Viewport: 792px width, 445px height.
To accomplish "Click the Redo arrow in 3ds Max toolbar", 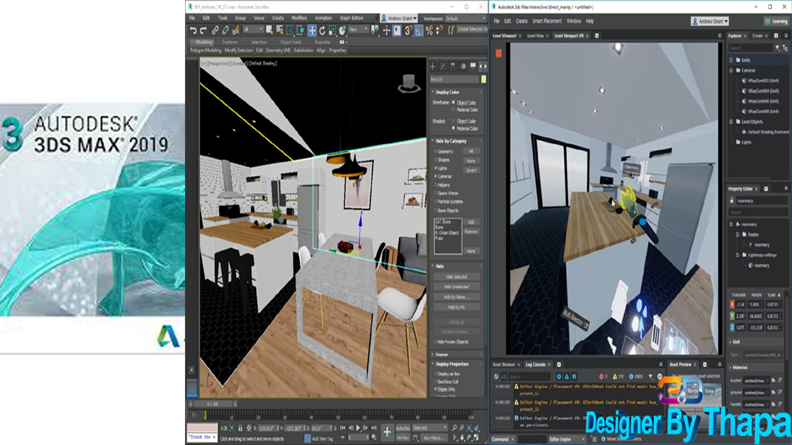I will [x=203, y=30].
